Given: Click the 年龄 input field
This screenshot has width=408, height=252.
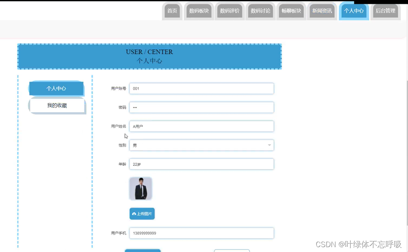Looking at the screenshot, I should tap(201, 164).
